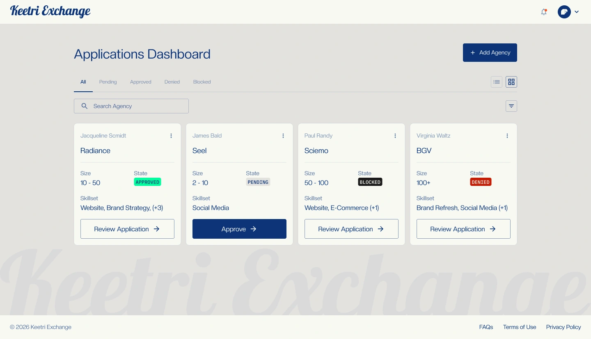Open the FAQs link
The width and height of the screenshot is (591, 339).
pos(486,327)
